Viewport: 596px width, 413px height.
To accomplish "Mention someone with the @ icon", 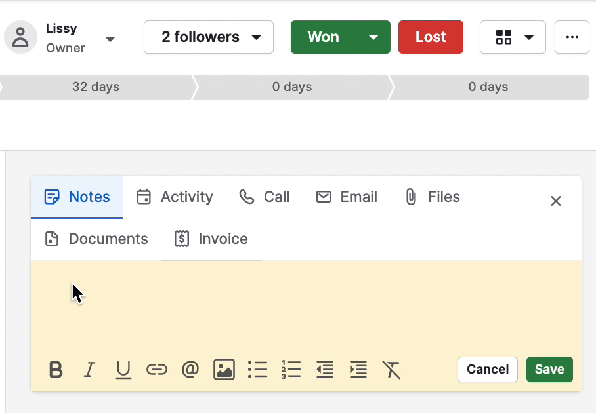I will pyautogui.click(x=190, y=369).
